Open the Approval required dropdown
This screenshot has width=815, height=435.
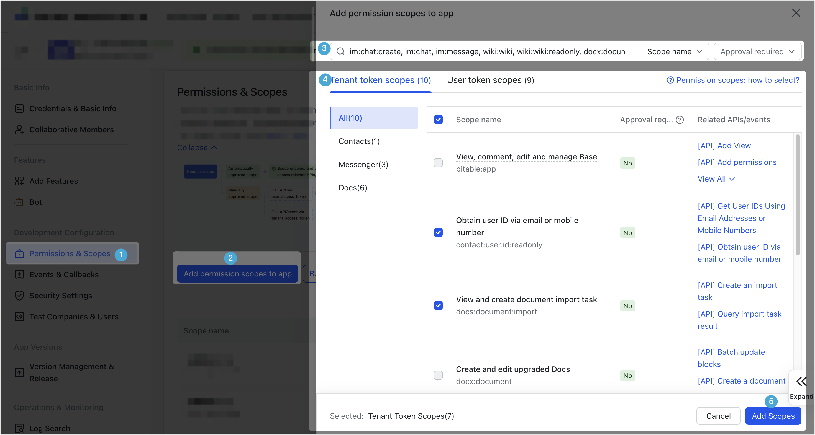click(757, 51)
